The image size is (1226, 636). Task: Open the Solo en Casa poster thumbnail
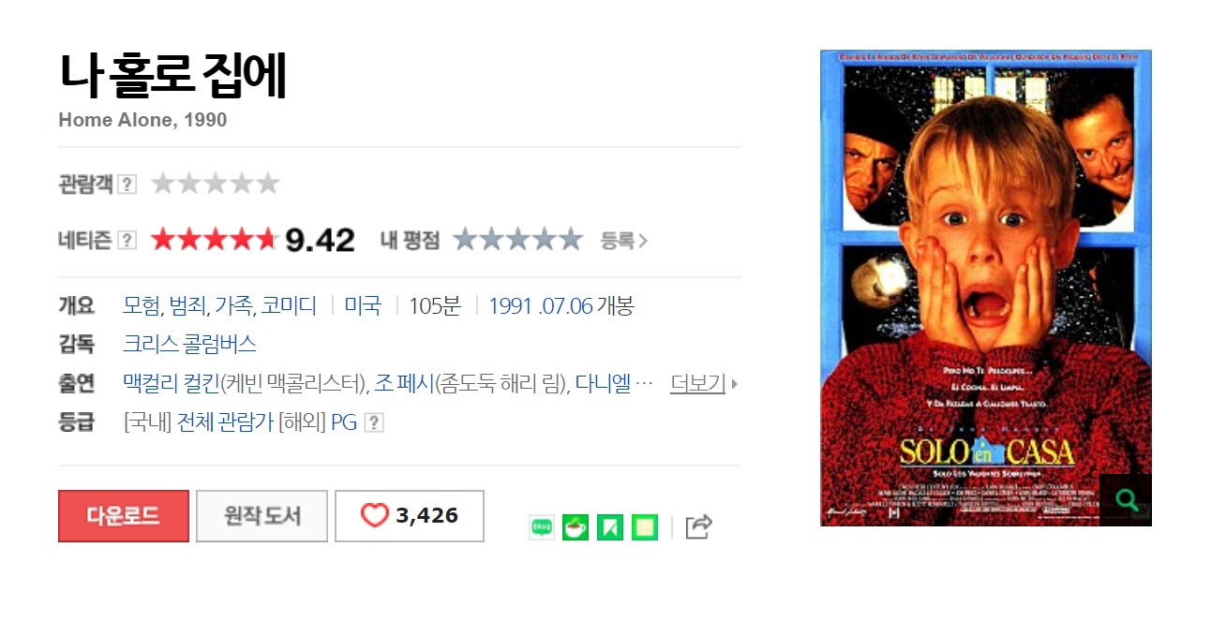[986, 288]
